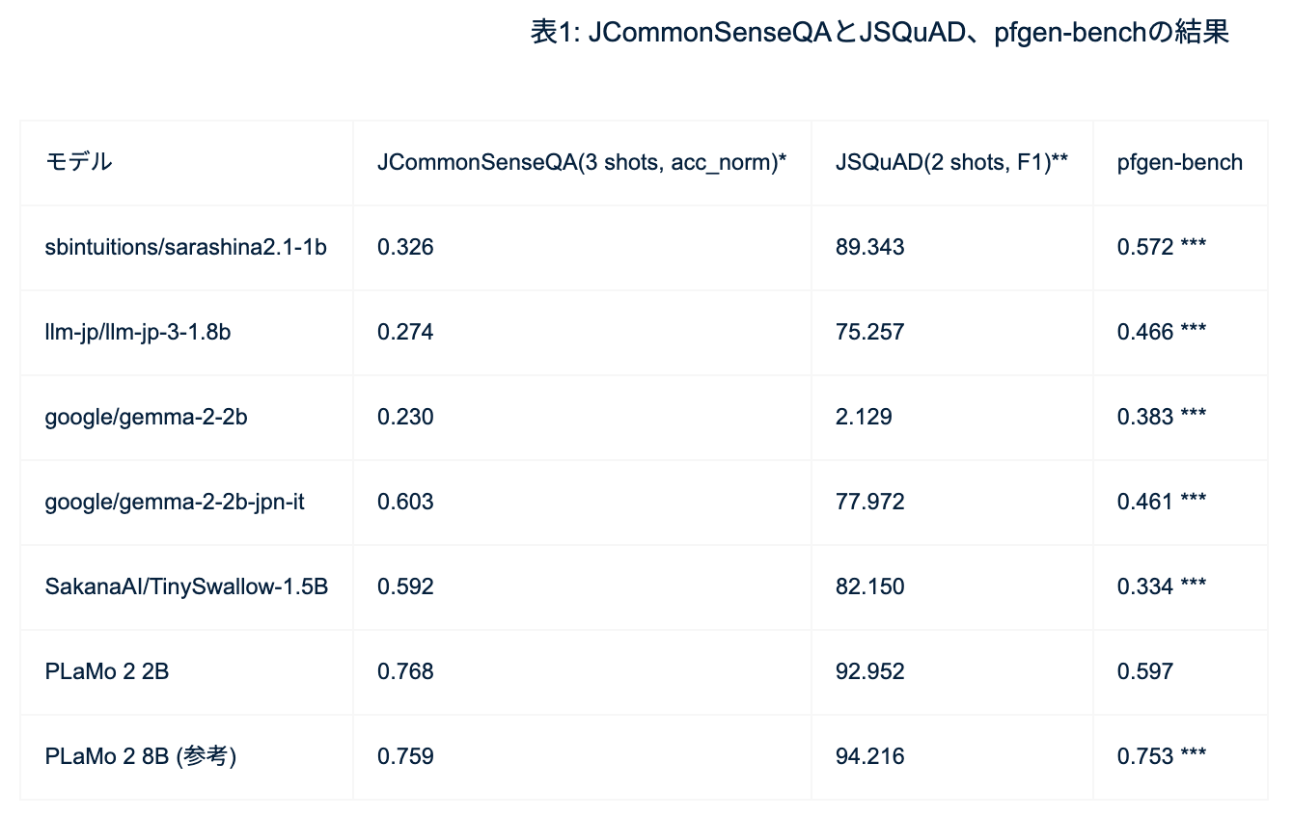Select the llm-jp/llm-jp-3-1.8b model name

click(138, 332)
